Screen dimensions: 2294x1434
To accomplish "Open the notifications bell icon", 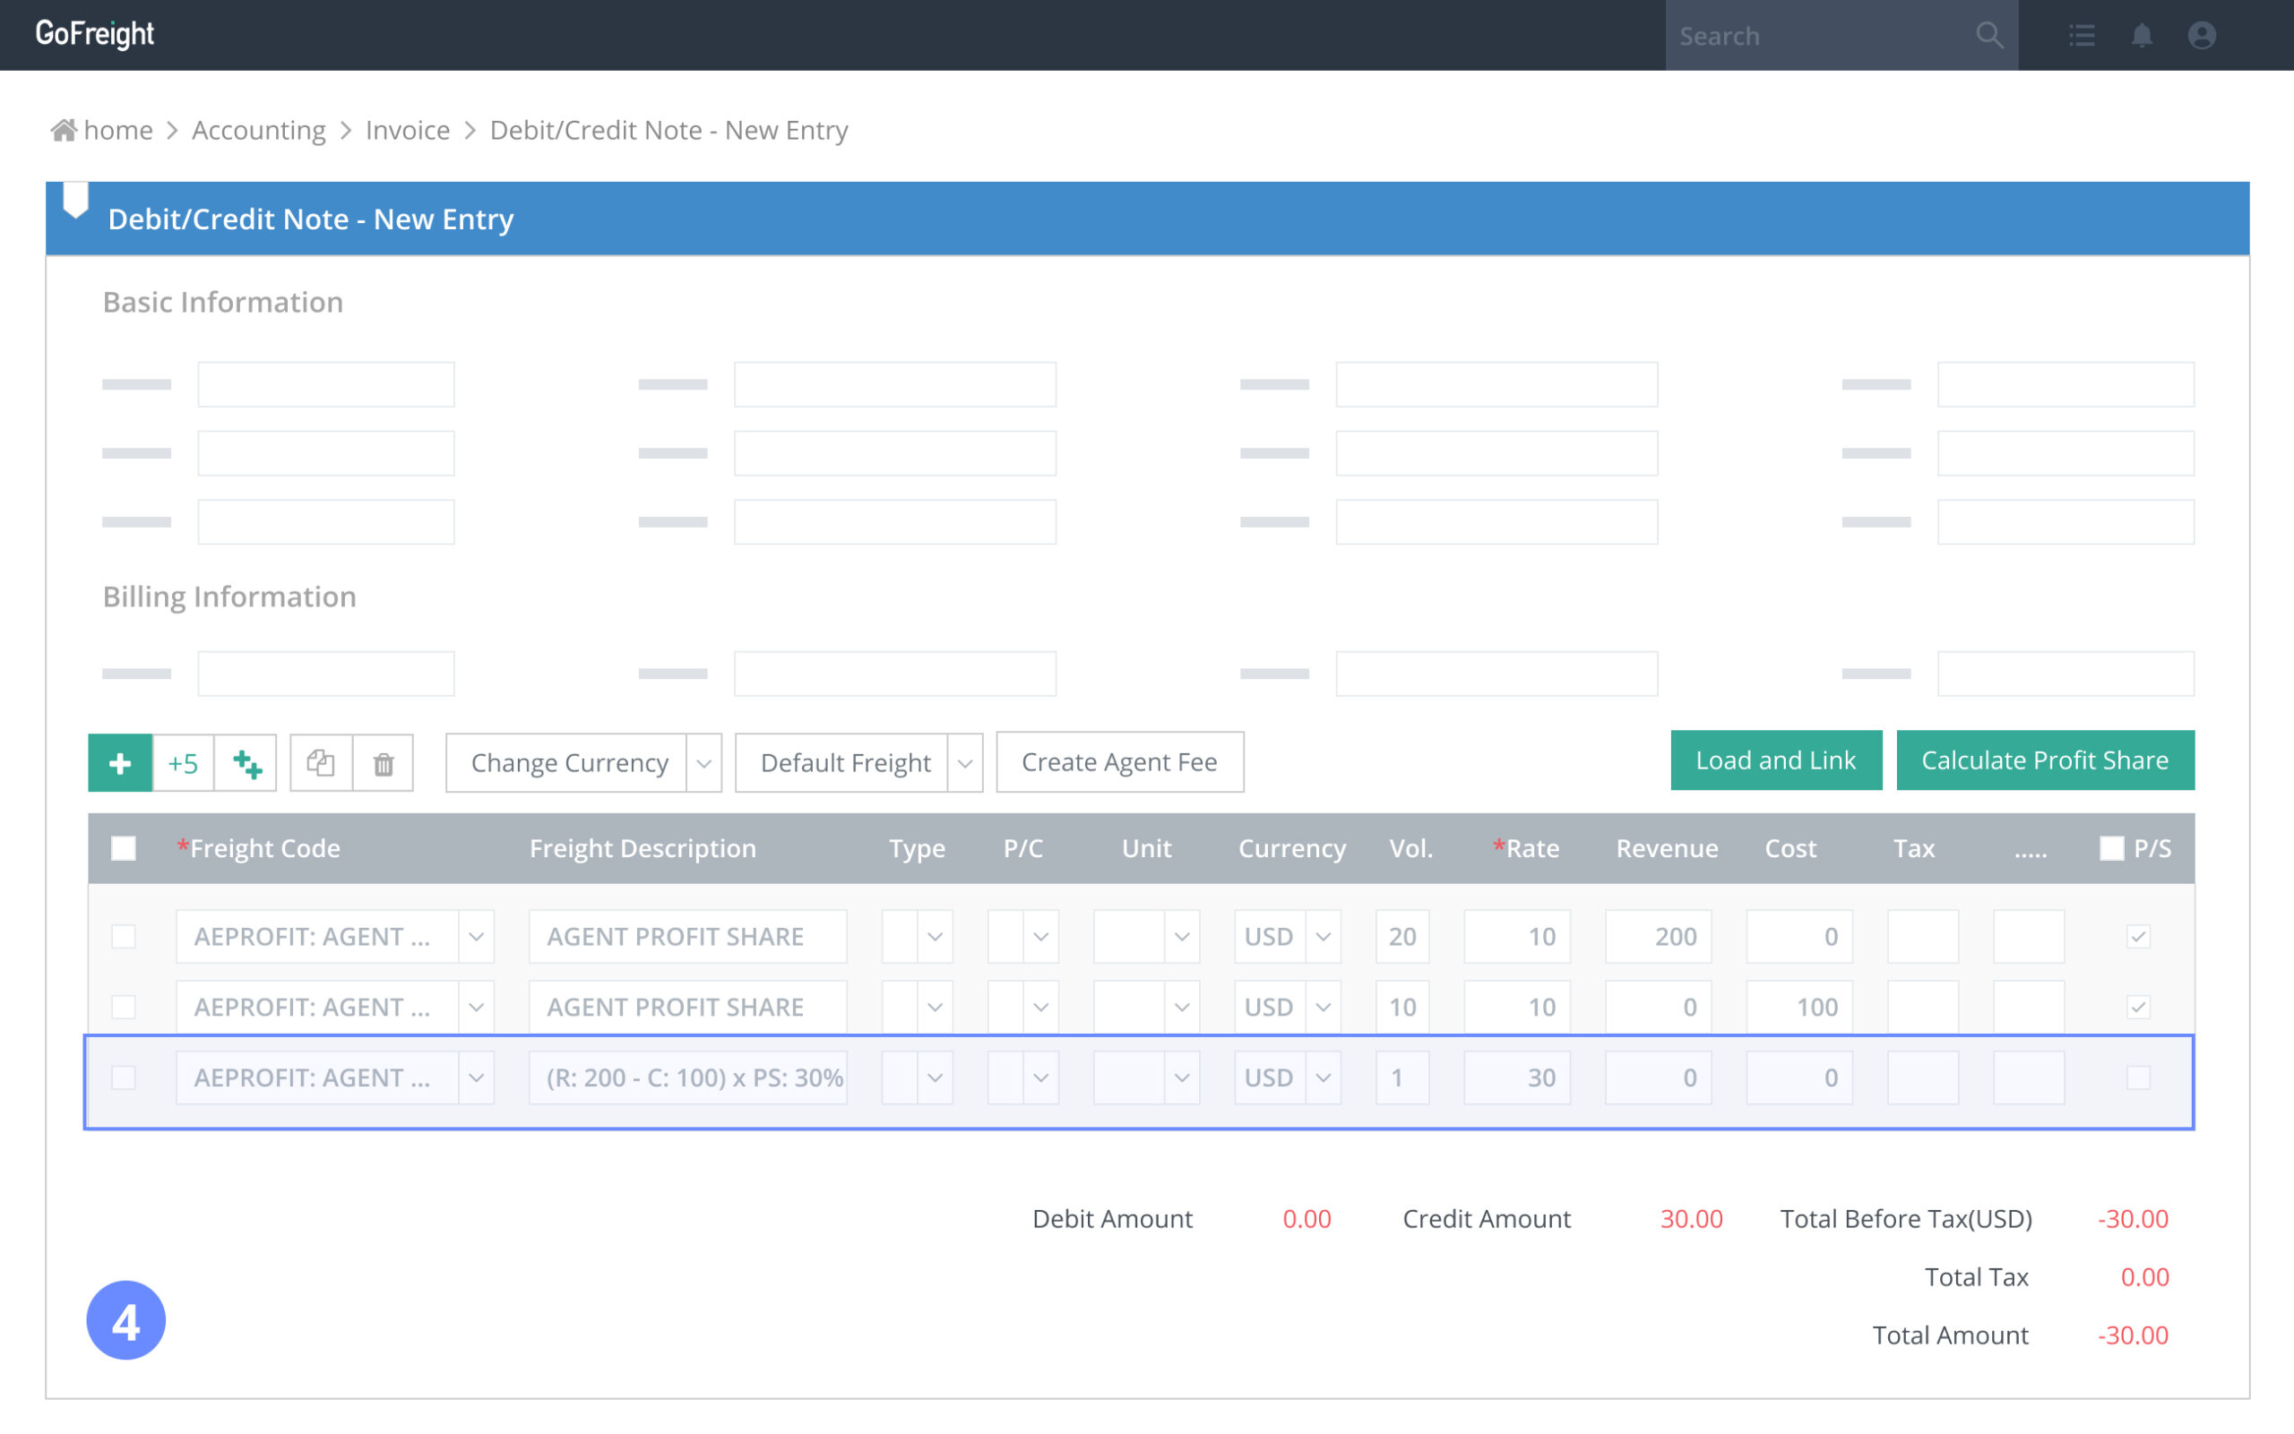I will click(x=2142, y=35).
